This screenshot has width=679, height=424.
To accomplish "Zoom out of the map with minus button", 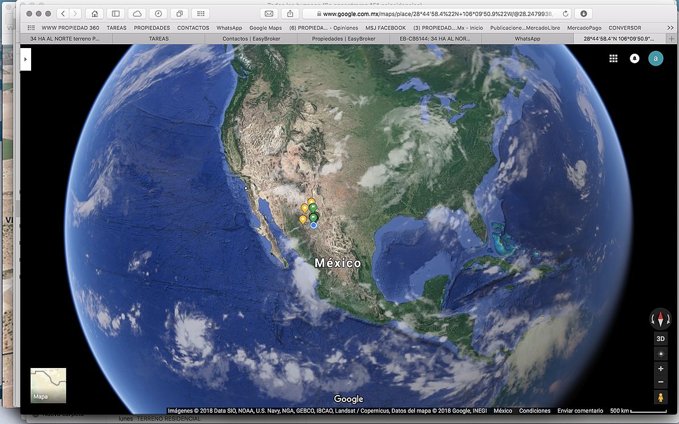I will click(x=660, y=383).
